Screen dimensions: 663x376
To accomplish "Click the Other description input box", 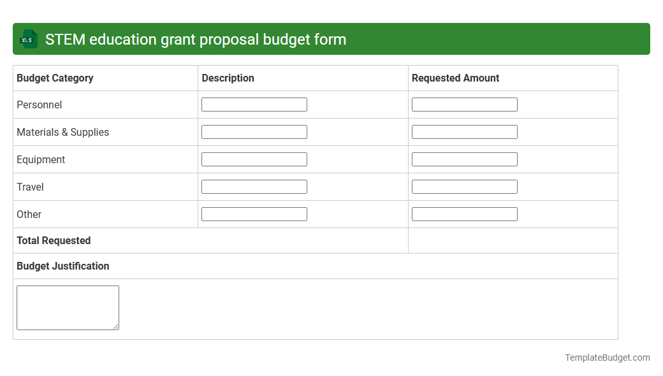I will click(x=254, y=213).
